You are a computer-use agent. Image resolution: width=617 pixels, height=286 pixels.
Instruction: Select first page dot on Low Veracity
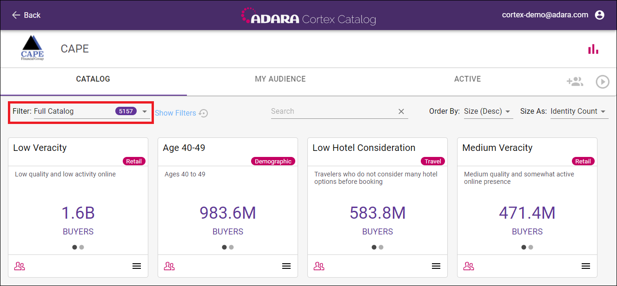click(x=74, y=247)
